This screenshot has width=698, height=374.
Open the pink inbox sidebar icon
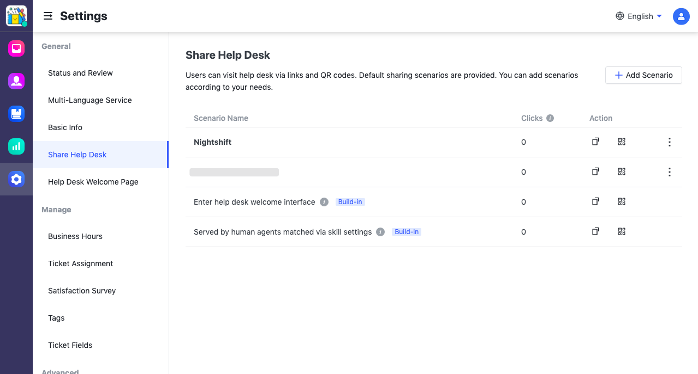16,48
